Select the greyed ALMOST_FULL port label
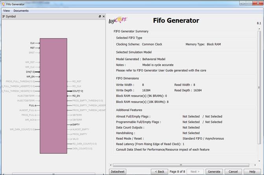Screen dimensions: 264x175 (x=27, y=110)
